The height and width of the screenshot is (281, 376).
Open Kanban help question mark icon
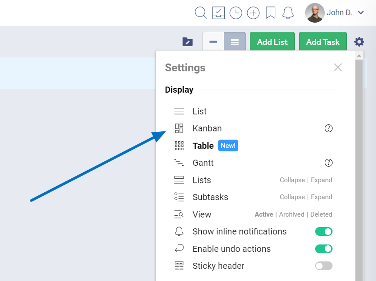click(x=329, y=128)
